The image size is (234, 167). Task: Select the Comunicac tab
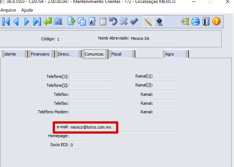[x=95, y=54]
